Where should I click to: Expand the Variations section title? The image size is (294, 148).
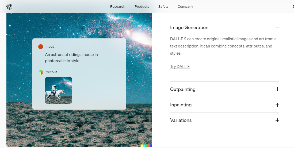coord(181,120)
